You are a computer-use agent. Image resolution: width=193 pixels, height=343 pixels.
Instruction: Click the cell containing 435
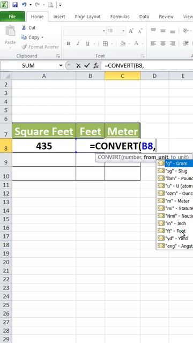tap(44, 146)
